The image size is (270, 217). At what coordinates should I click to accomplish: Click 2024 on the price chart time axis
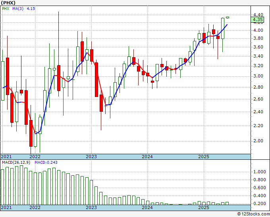point(147,157)
